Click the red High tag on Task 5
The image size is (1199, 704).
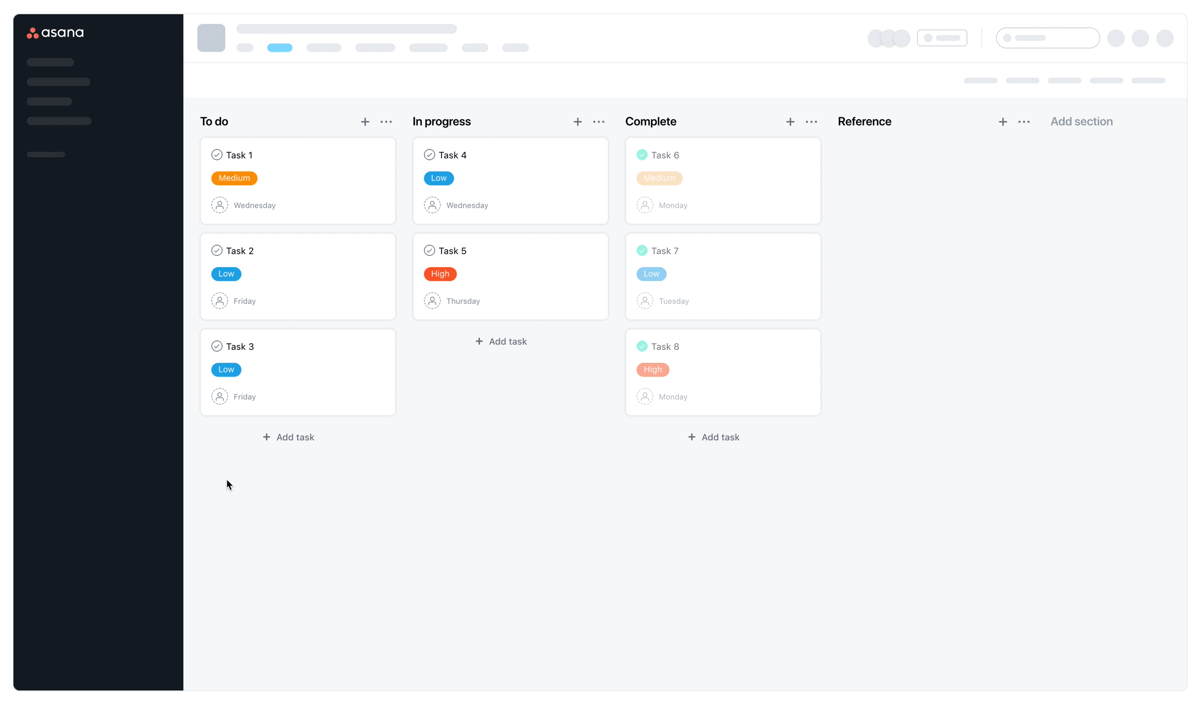coord(440,274)
